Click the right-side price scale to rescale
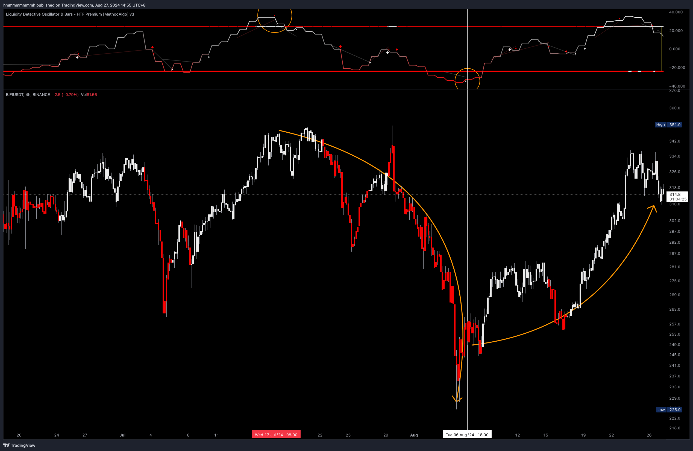This screenshot has width=693, height=451. pos(676,291)
